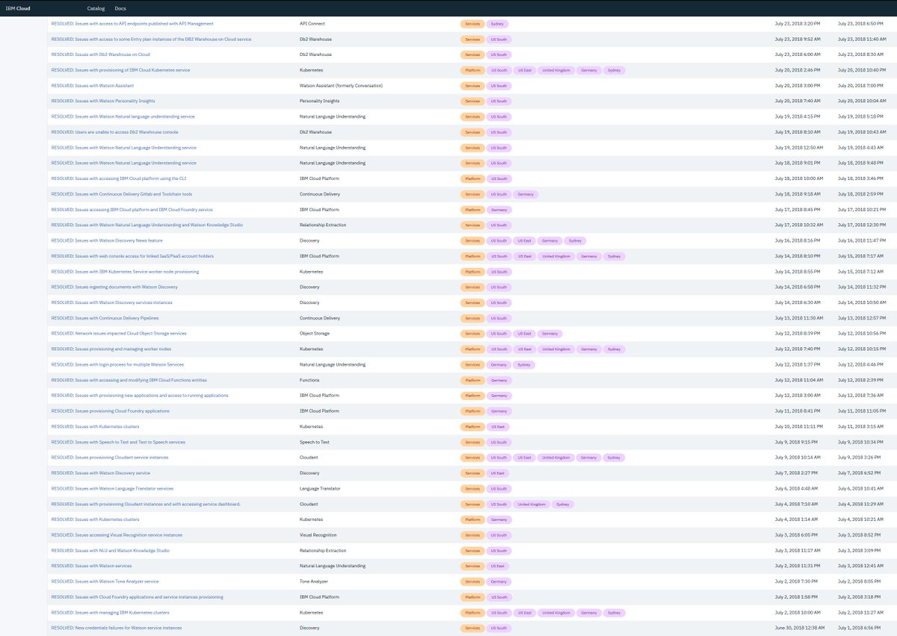Viewport: 897px width, 636px height.
Task: Open 'Issues with Watson Discovery service' incident
Action: pos(100,473)
